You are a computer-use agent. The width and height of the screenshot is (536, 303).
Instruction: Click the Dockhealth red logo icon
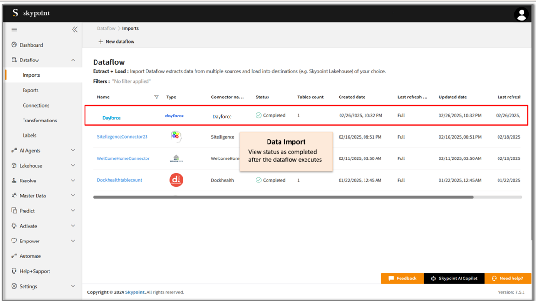[x=176, y=180]
